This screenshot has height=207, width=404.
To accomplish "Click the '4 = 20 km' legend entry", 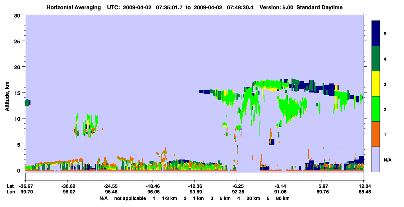I will 249,198.
